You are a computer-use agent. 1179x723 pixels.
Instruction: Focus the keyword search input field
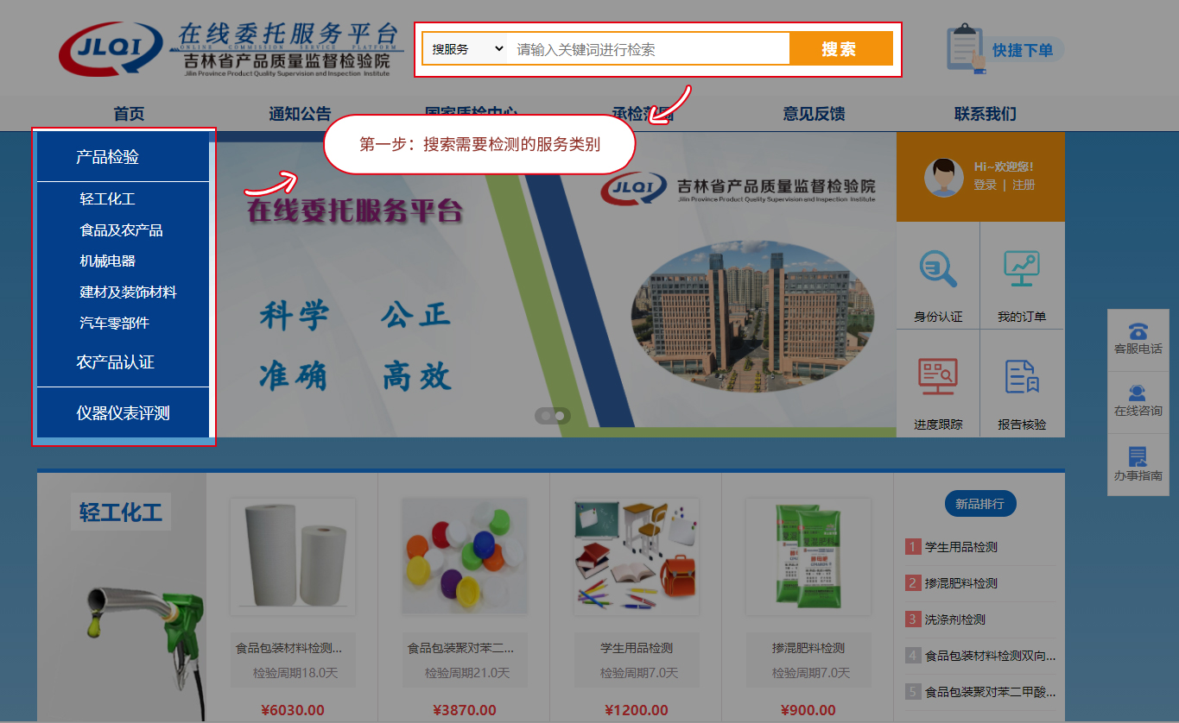648,49
